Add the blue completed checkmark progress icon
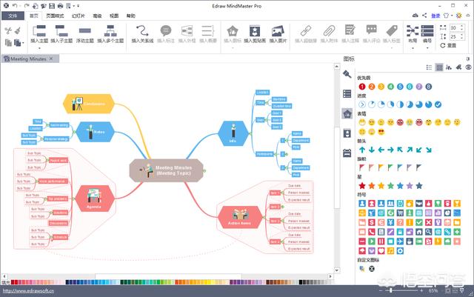The height and width of the screenshot is (297, 474). pyautogui.click(x=438, y=104)
